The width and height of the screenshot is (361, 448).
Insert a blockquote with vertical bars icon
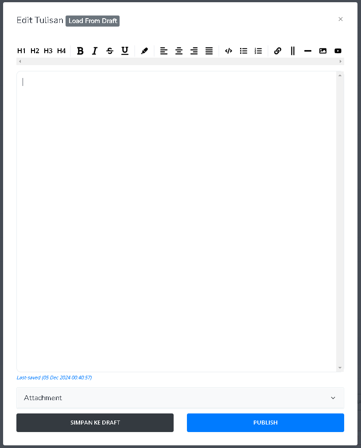pos(293,51)
